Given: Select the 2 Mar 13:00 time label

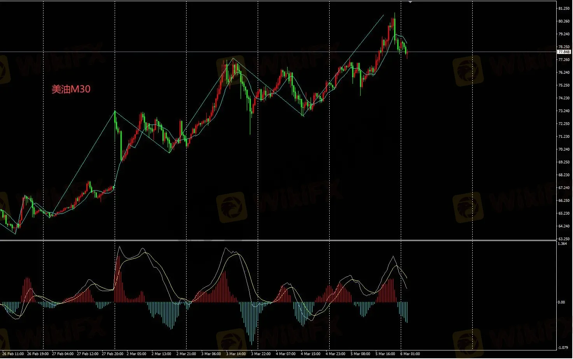Looking at the screenshot, I should pyautogui.click(x=161, y=354).
